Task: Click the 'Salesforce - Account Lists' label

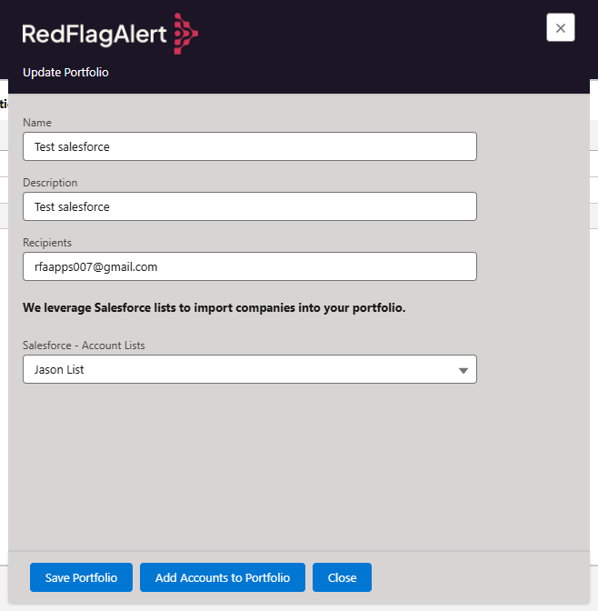Action: [x=84, y=346]
